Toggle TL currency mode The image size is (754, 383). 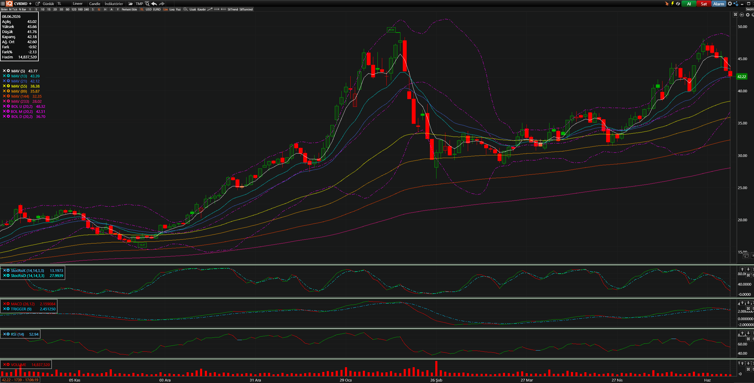click(142, 9)
